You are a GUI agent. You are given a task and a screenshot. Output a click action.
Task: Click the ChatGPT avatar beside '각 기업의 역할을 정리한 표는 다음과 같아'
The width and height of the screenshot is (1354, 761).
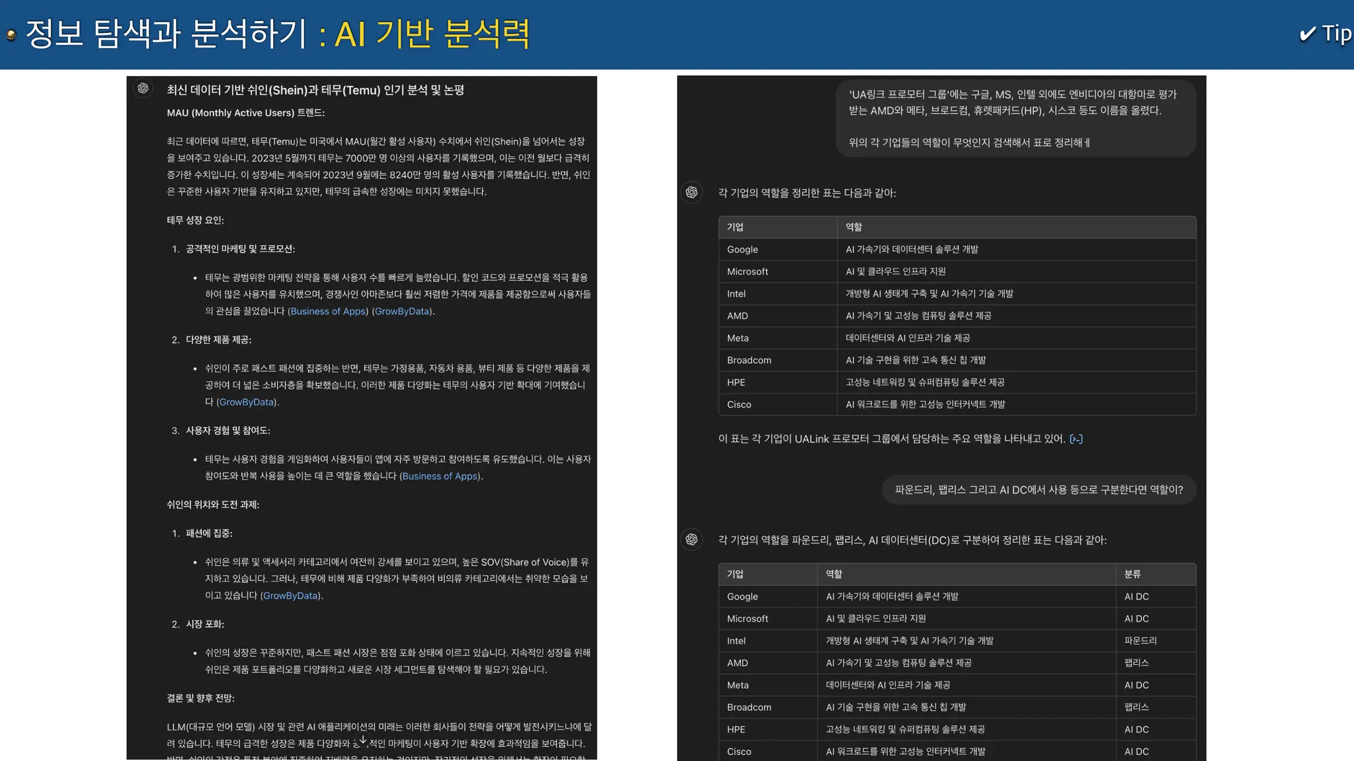tap(692, 192)
